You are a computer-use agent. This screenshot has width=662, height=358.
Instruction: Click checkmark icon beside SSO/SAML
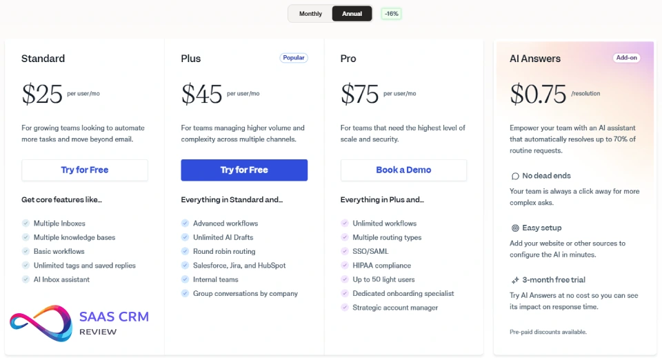345,252
